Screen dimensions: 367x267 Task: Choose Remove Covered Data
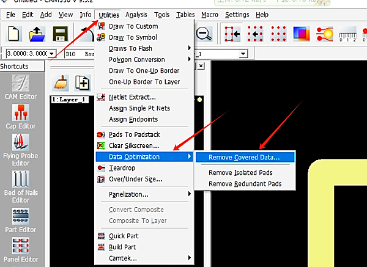pos(245,158)
